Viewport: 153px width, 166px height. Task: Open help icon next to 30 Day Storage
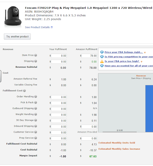tap(36, 120)
